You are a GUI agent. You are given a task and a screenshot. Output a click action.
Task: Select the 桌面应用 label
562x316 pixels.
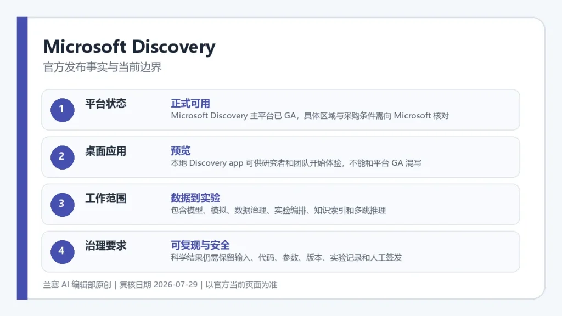click(106, 151)
